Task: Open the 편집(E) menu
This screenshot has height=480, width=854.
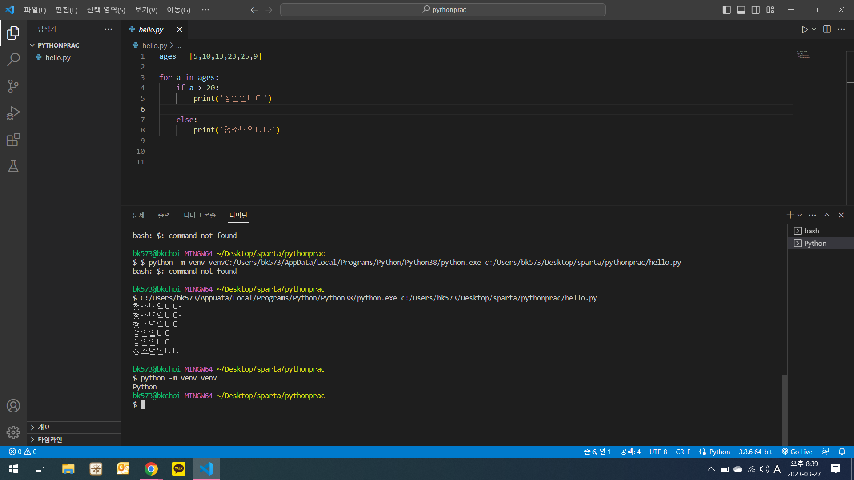Action: click(x=66, y=10)
